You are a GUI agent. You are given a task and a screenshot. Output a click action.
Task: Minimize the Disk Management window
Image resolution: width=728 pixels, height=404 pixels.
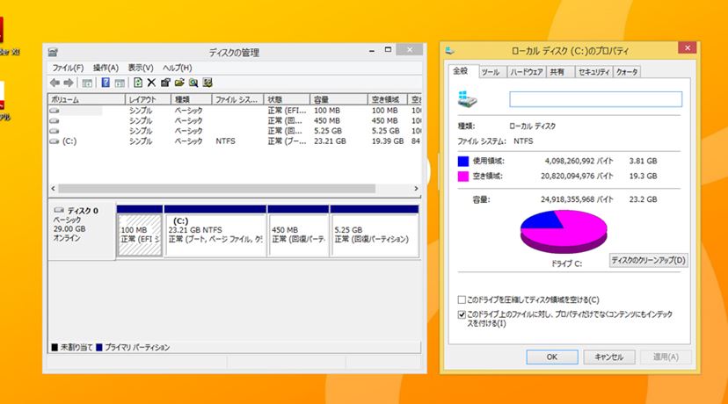click(372, 50)
